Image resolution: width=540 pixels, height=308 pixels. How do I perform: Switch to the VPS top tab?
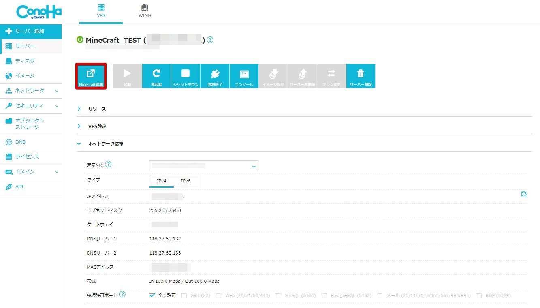pyautogui.click(x=101, y=11)
